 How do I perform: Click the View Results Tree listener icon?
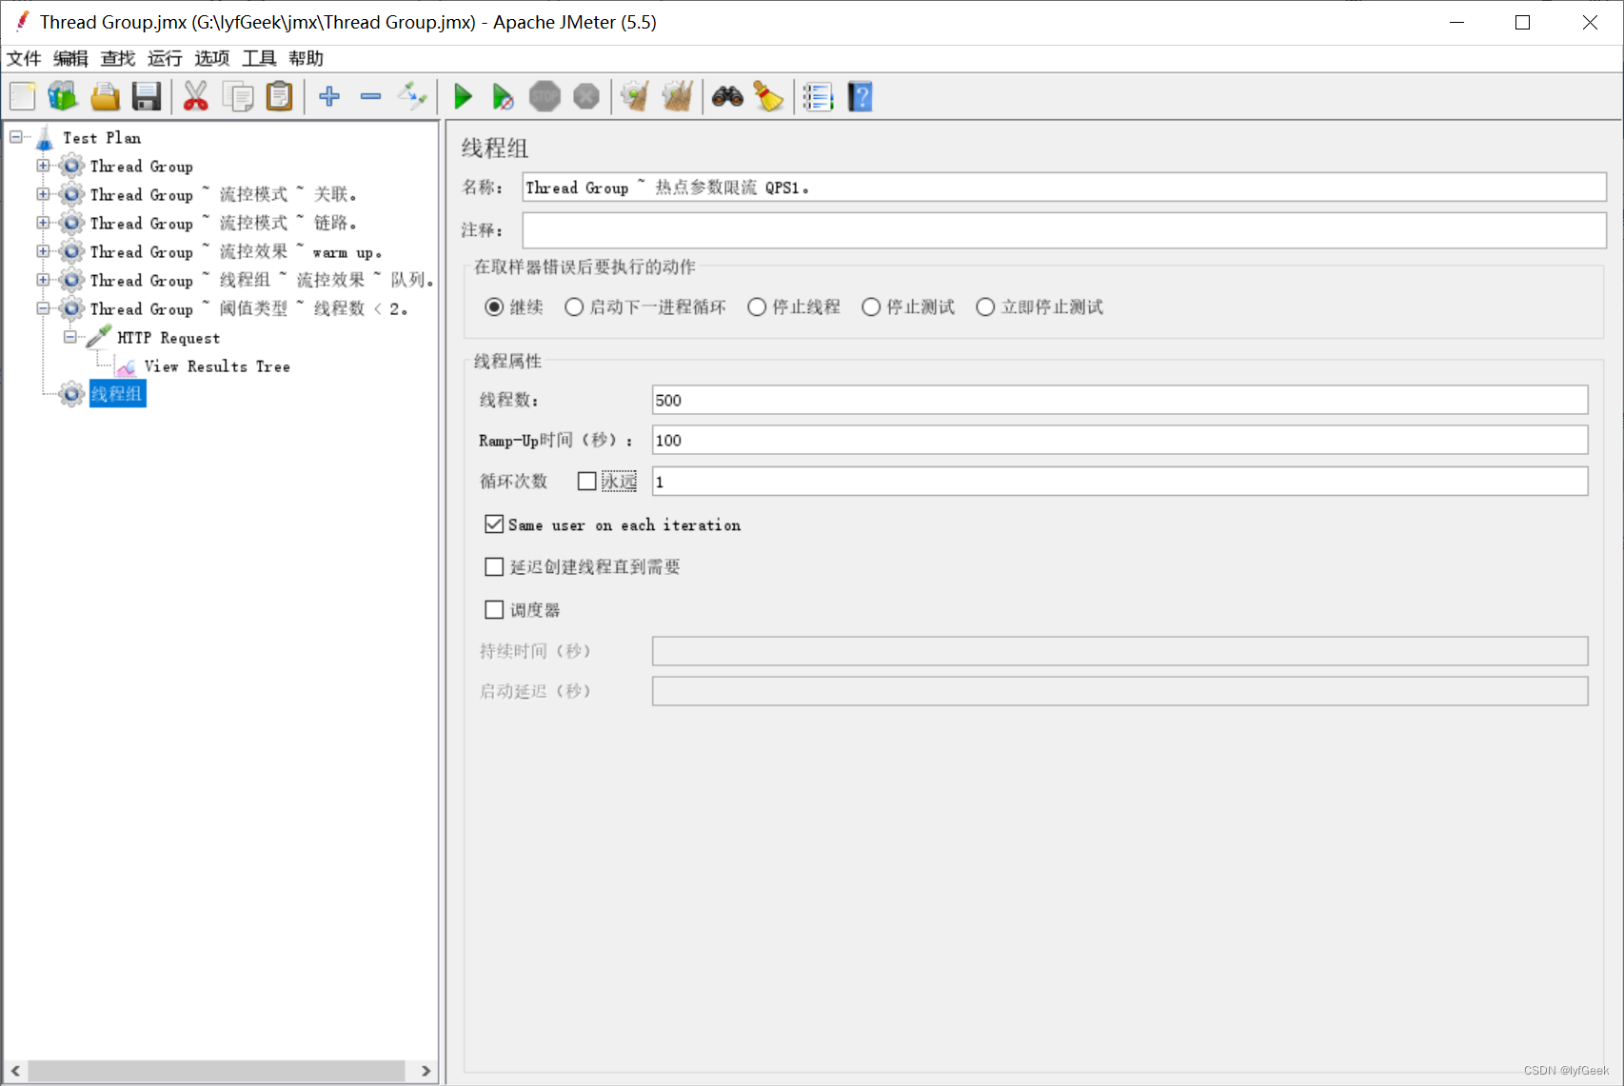click(x=126, y=366)
